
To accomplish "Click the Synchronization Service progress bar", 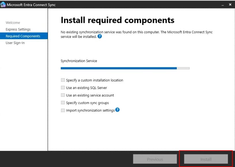I will tap(125, 68).
